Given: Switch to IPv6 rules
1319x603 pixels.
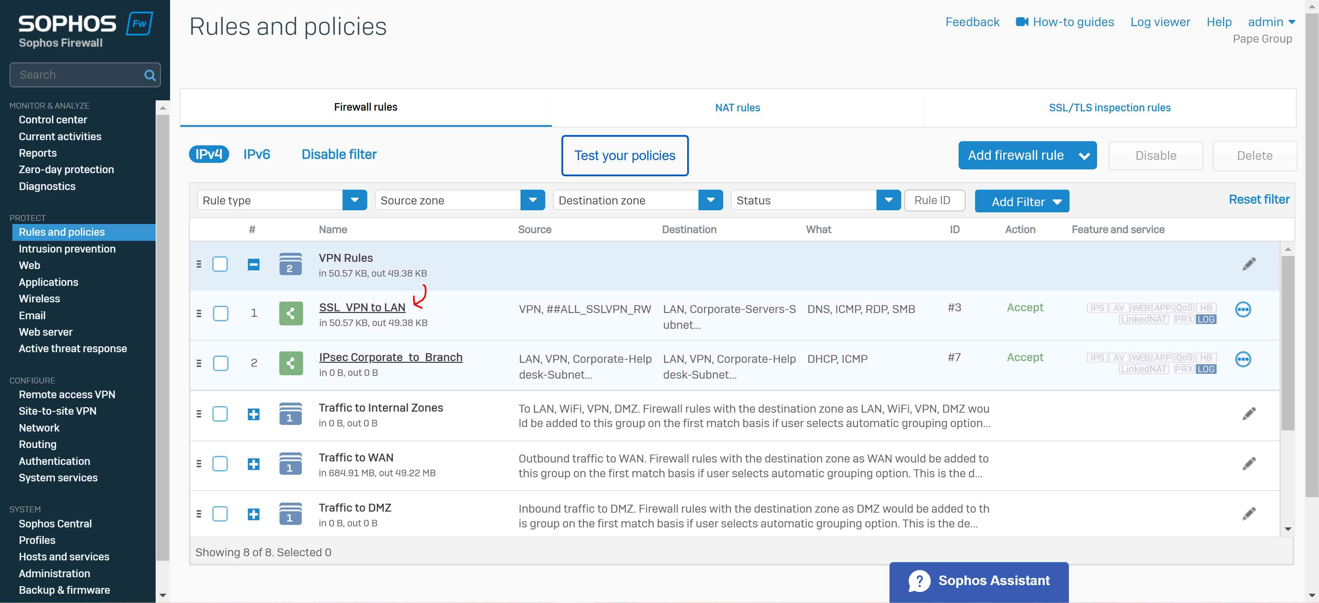Looking at the screenshot, I should (257, 154).
